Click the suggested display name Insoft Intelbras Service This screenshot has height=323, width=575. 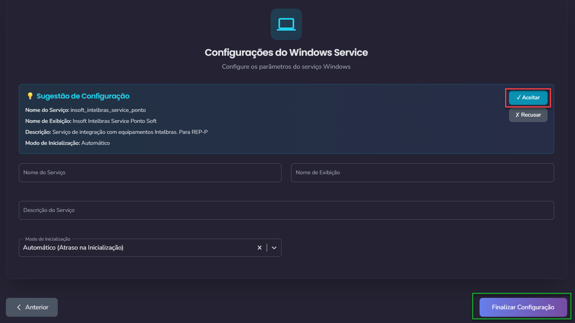pyautogui.click(x=114, y=121)
